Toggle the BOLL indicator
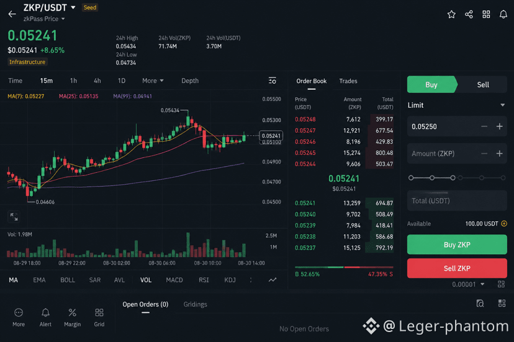The width and height of the screenshot is (514, 342). 68,280
